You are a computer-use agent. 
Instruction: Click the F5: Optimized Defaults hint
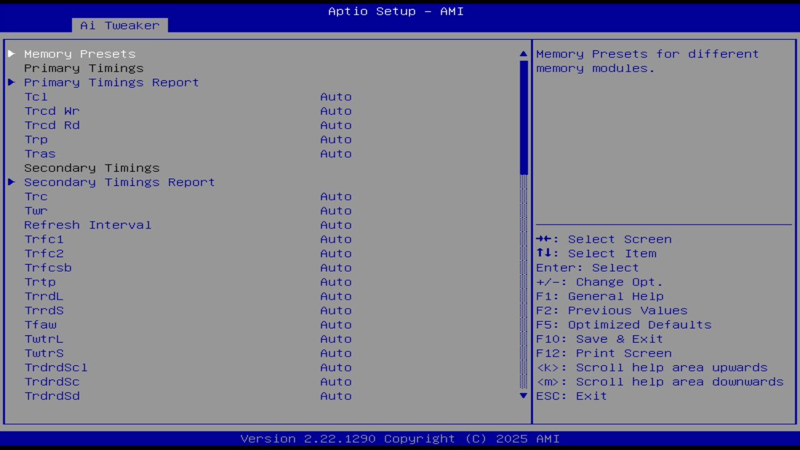coord(624,324)
